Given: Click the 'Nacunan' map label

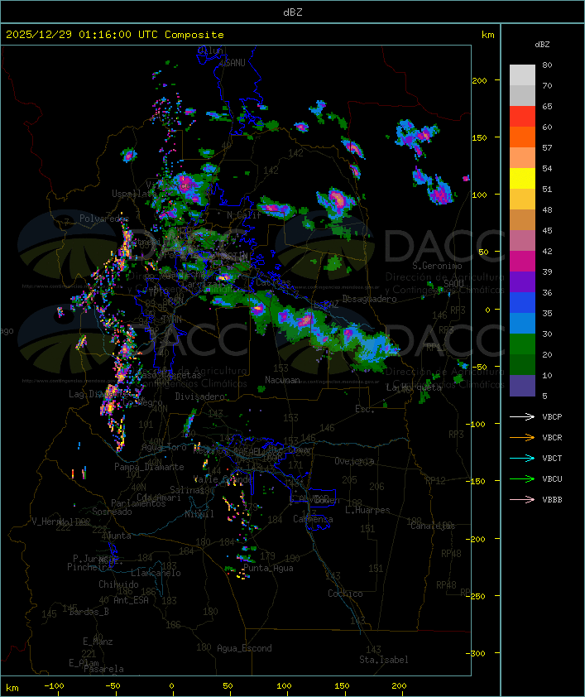Looking at the screenshot, I should point(282,380).
